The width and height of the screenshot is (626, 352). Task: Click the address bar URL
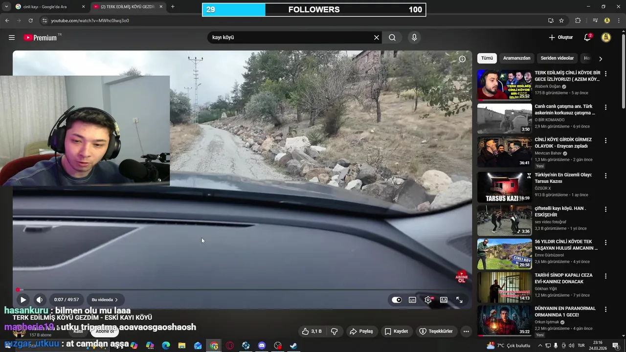click(90, 21)
